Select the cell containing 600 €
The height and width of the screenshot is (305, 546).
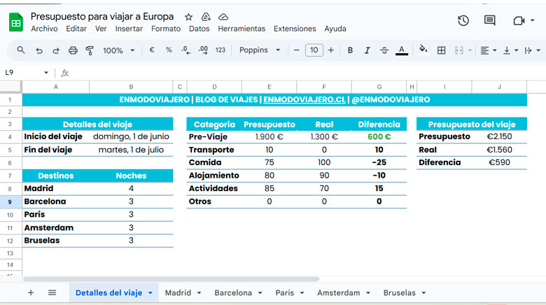click(x=379, y=137)
